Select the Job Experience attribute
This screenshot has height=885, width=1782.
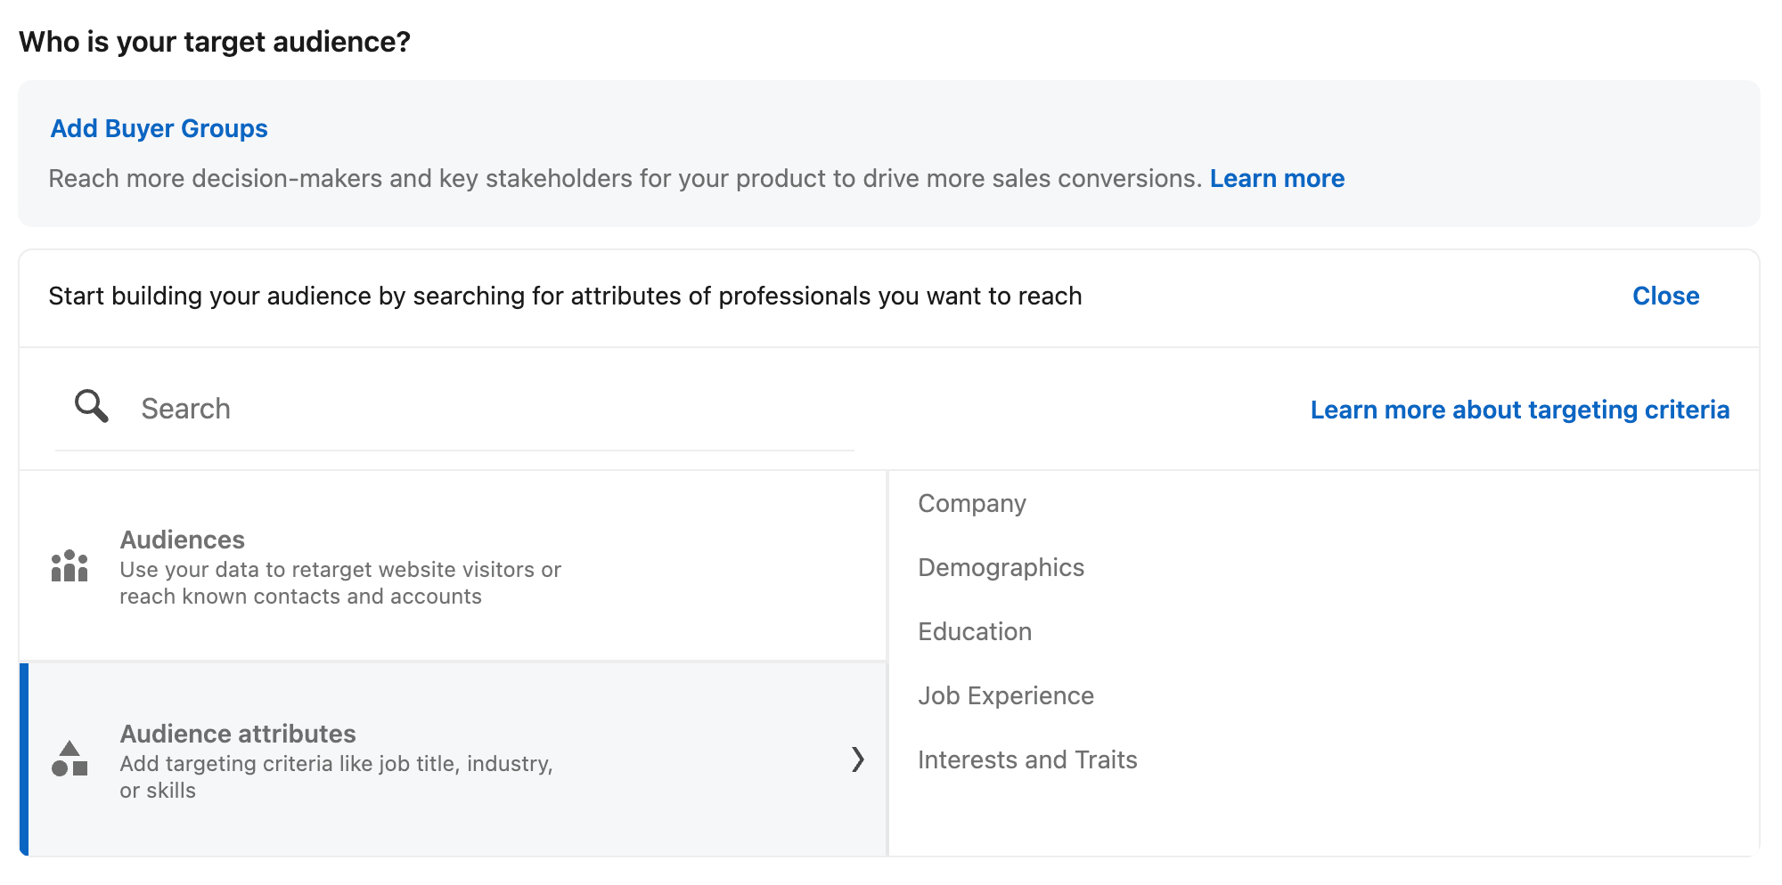coord(1006,695)
